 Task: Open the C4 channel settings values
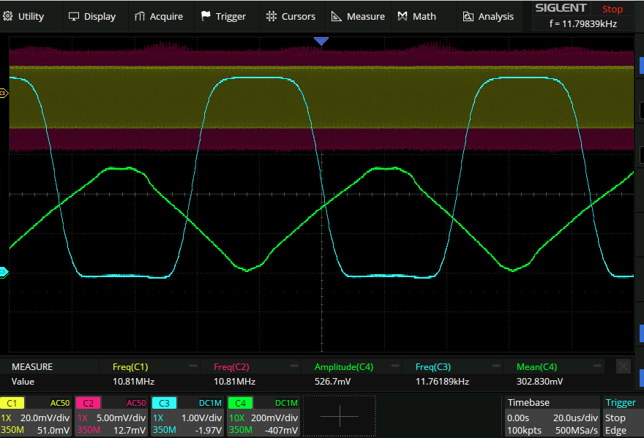(x=263, y=424)
